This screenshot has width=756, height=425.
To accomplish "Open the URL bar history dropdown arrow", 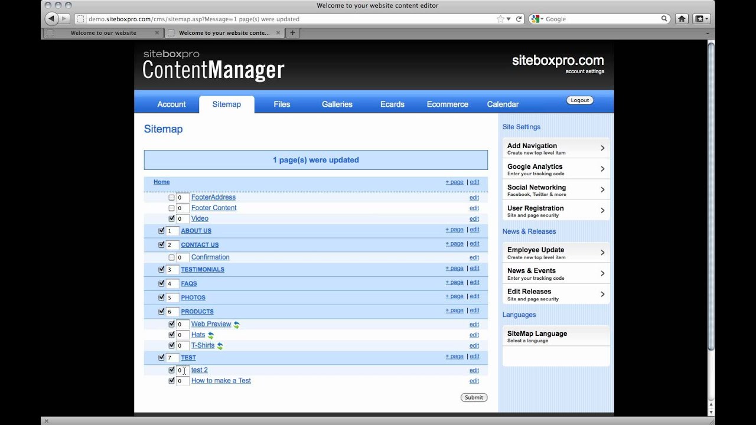I will click(508, 19).
